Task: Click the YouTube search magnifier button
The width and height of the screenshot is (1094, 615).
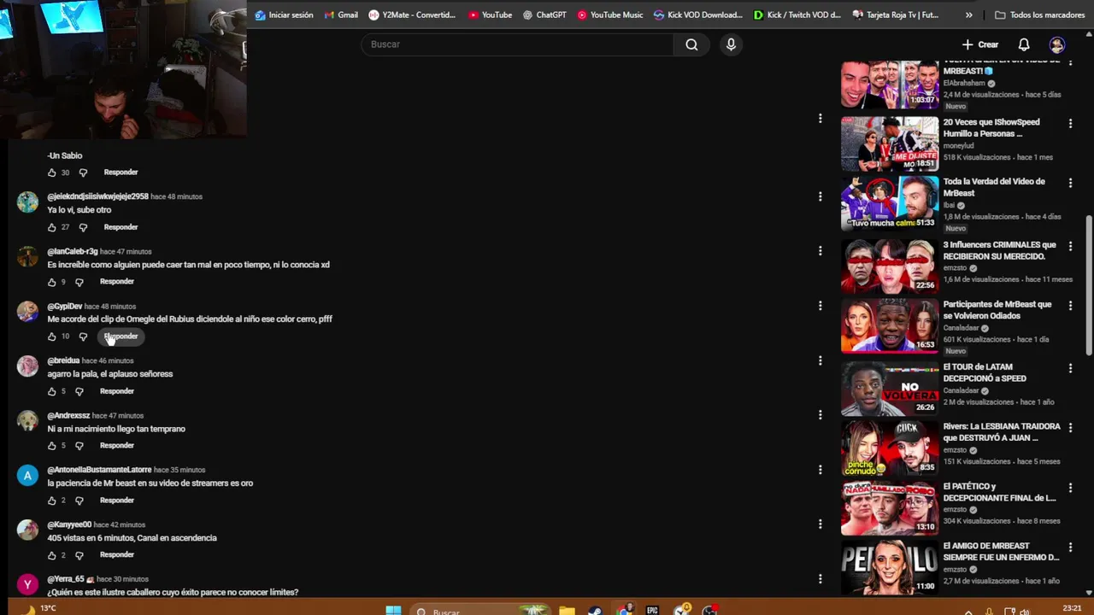Action: point(691,44)
